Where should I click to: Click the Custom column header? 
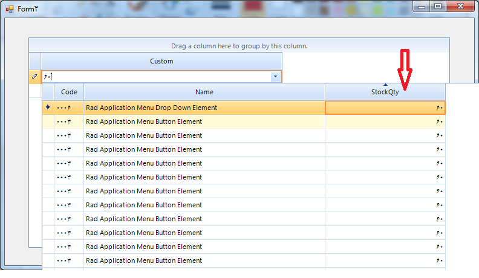[x=161, y=61]
